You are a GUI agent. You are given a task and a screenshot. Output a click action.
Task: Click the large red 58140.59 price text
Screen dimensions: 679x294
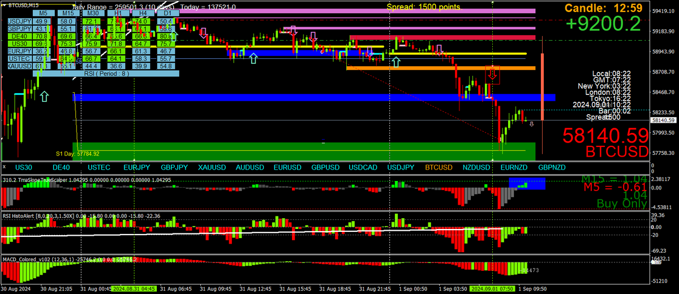click(x=605, y=136)
